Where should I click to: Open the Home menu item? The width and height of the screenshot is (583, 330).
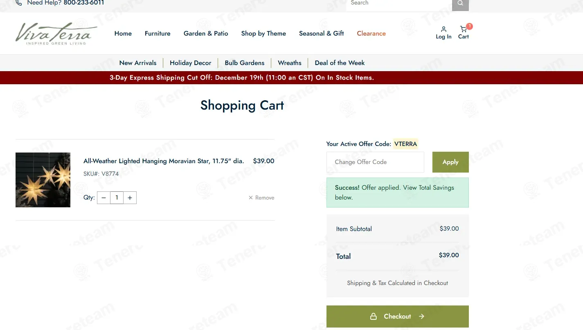click(x=123, y=34)
